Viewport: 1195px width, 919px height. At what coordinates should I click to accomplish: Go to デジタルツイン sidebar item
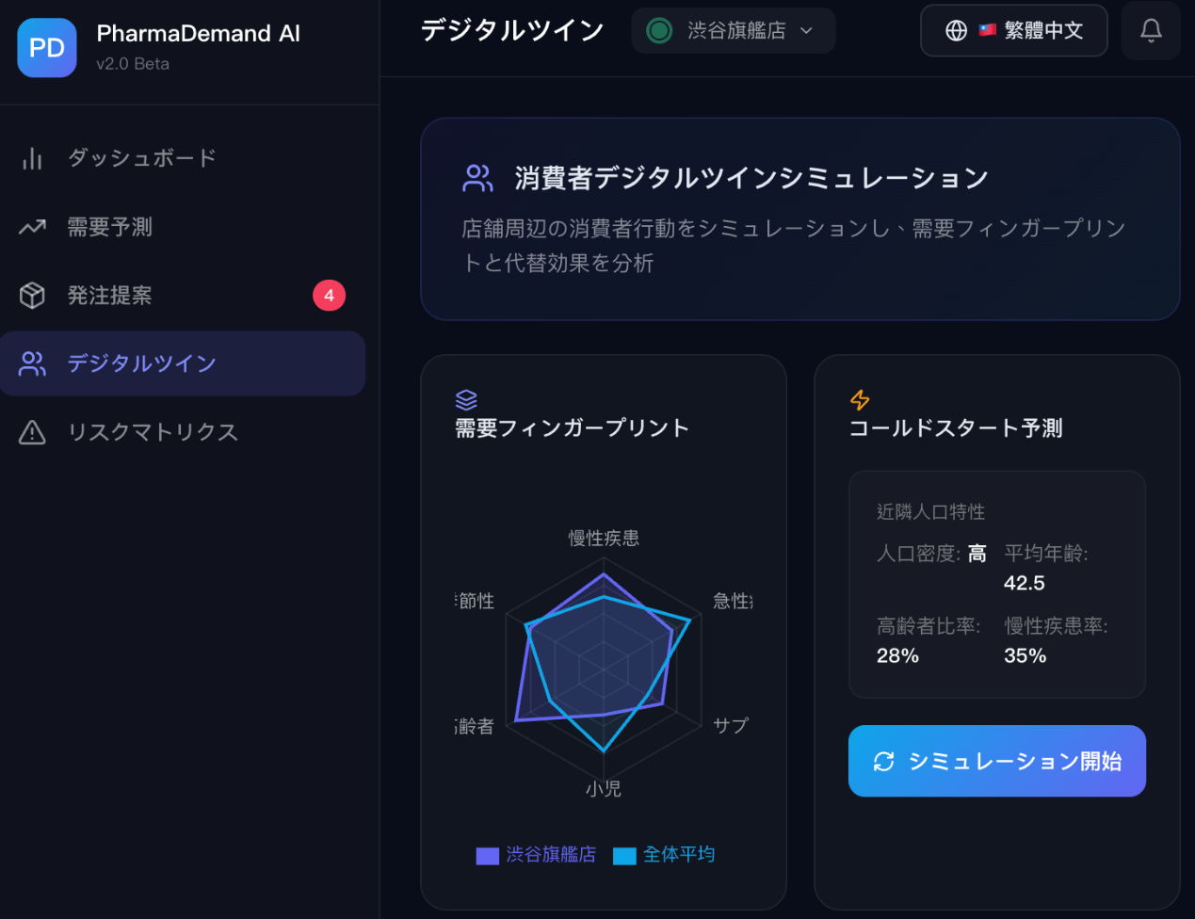pos(183,363)
